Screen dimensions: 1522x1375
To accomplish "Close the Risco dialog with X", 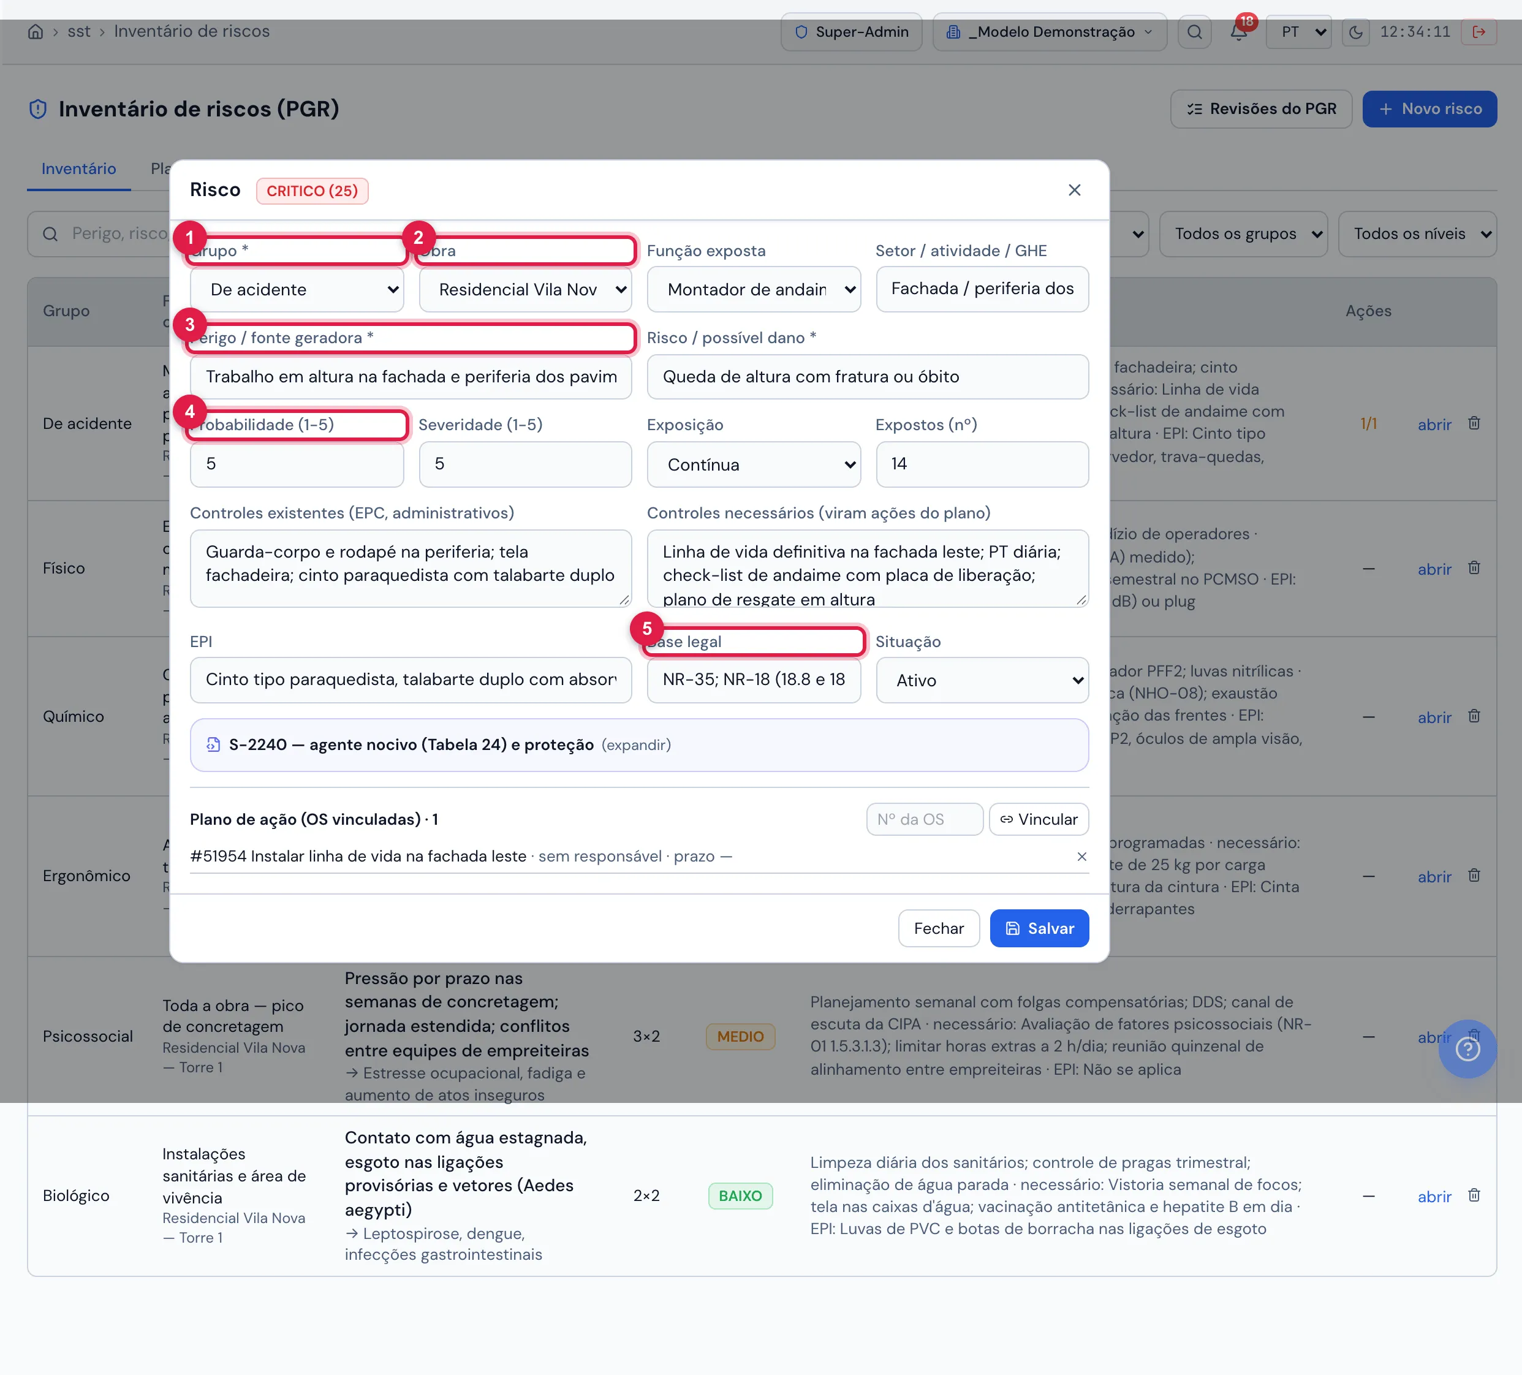I will click(x=1074, y=189).
